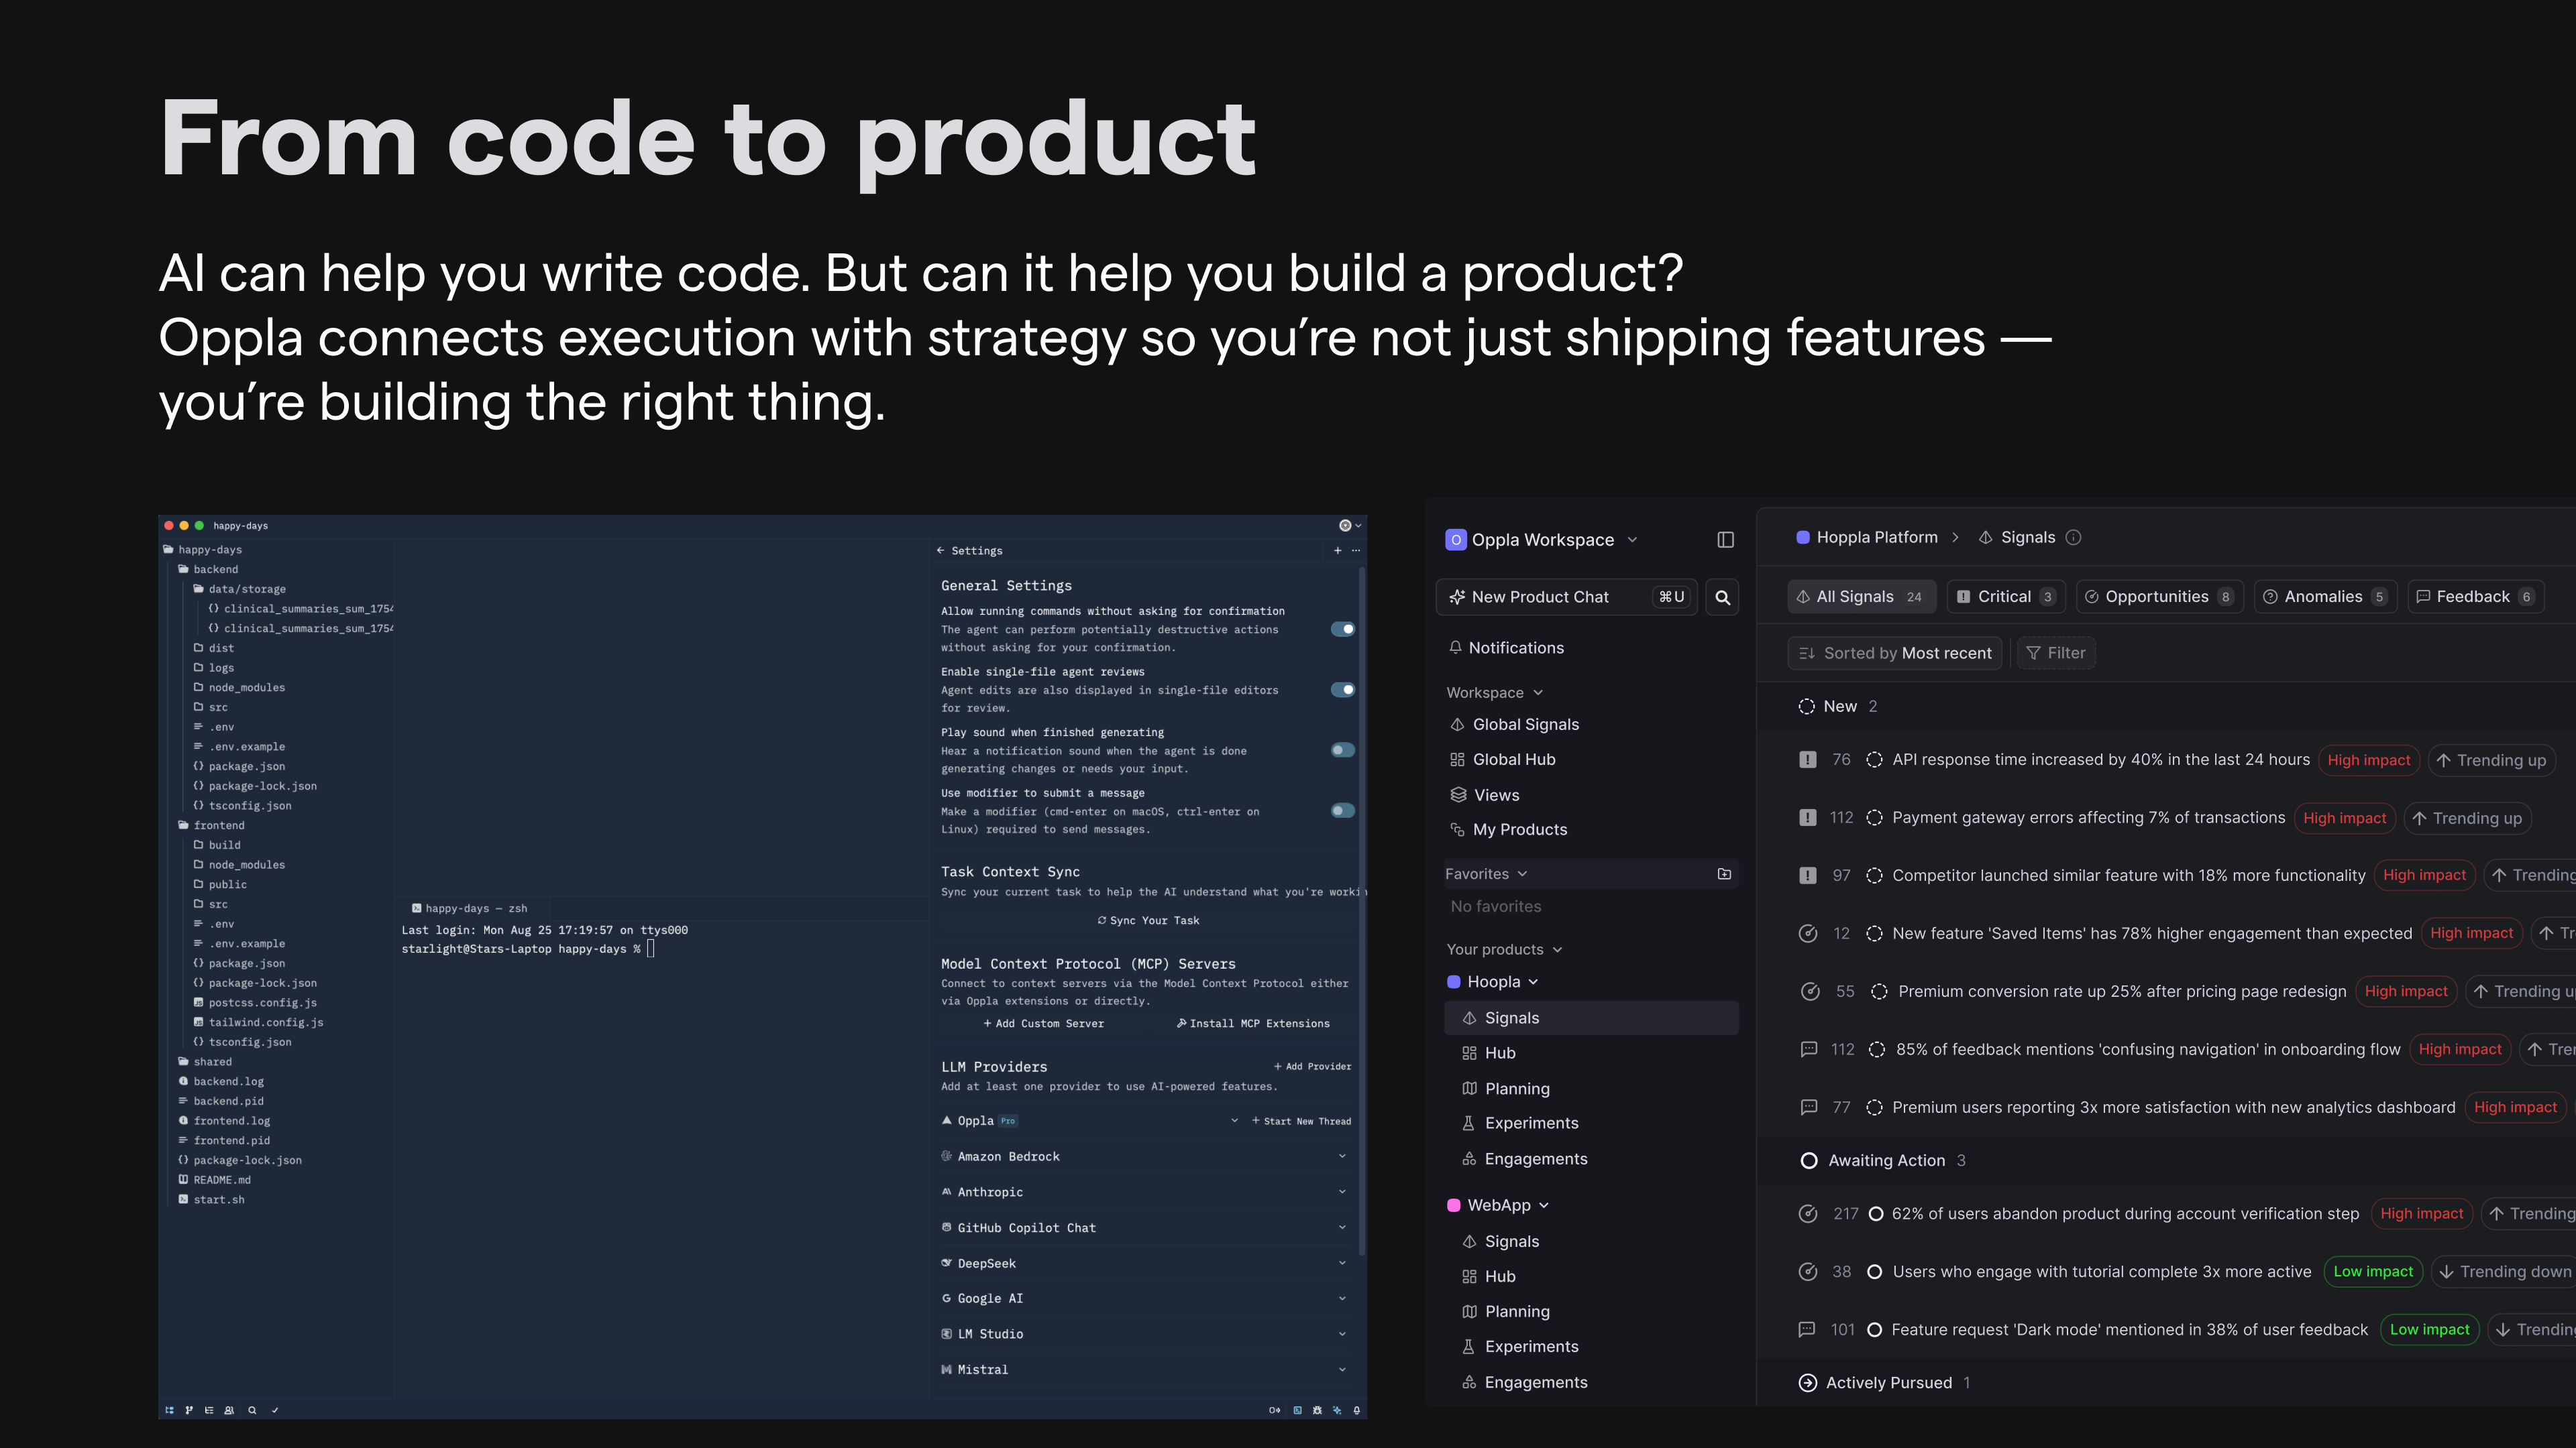This screenshot has height=1448, width=2576.
Task: Open project panel icon in status bar
Action: [169, 1410]
